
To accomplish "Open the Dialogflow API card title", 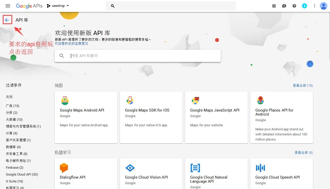I will tap(73, 177).
